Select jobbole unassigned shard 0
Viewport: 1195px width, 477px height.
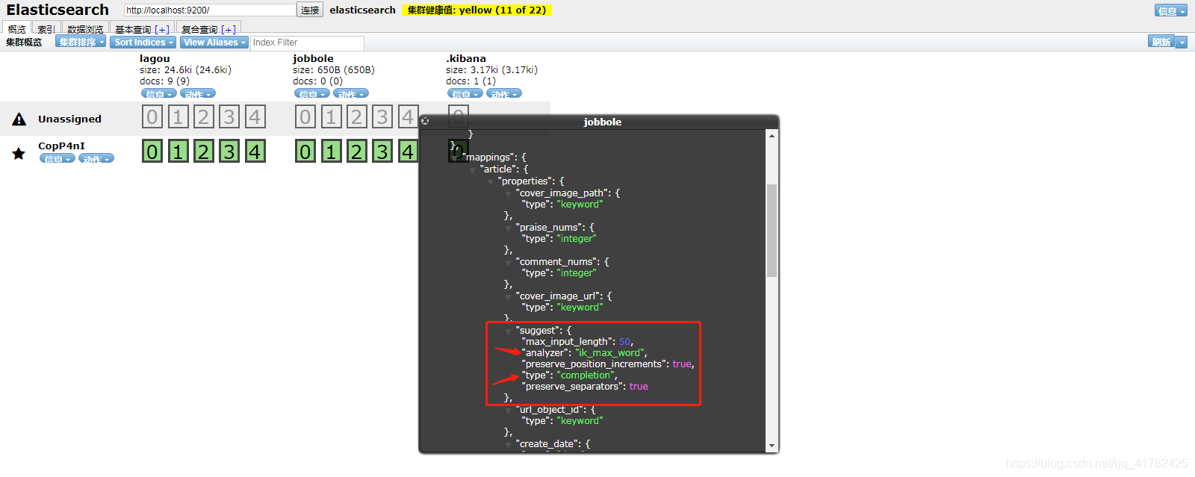pyautogui.click(x=305, y=117)
